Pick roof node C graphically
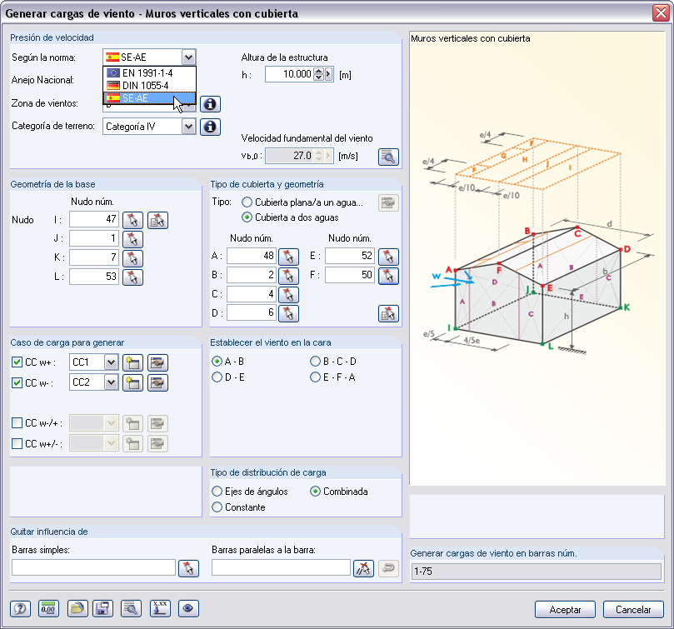674x629 pixels. coord(288,295)
